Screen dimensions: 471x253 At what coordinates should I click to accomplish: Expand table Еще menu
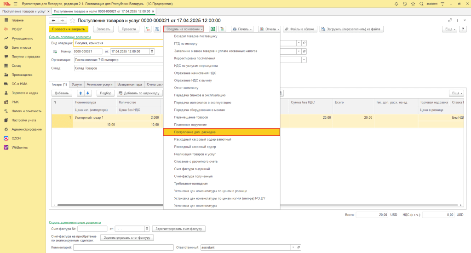coord(456,93)
